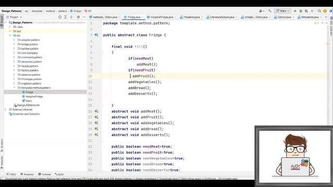
Task: Open Project panel gear options
Action: point(79,17)
